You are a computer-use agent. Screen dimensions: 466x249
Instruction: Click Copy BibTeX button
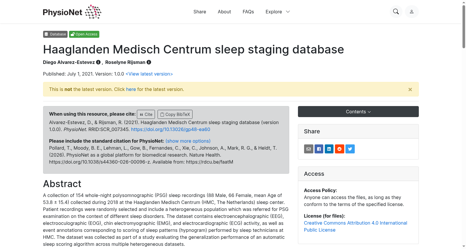(175, 114)
